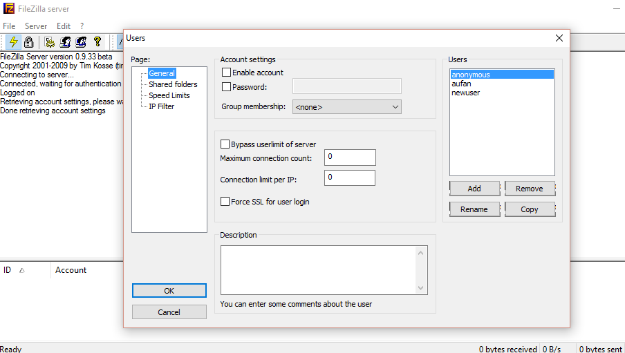
Task: Close the Users dialog with X
Action: point(559,39)
